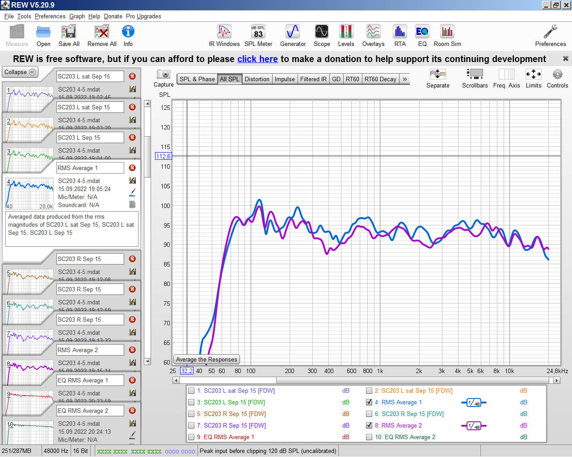Uncheck trace 4: RMS Average 1

[369, 402]
